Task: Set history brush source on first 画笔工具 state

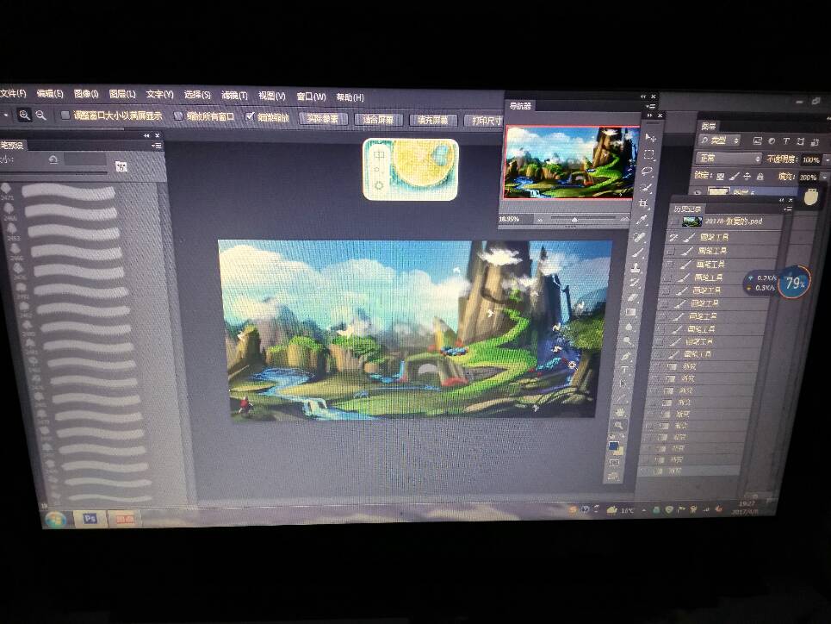Action: (673, 237)
